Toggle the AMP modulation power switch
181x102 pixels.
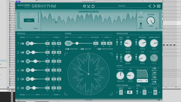117,43
